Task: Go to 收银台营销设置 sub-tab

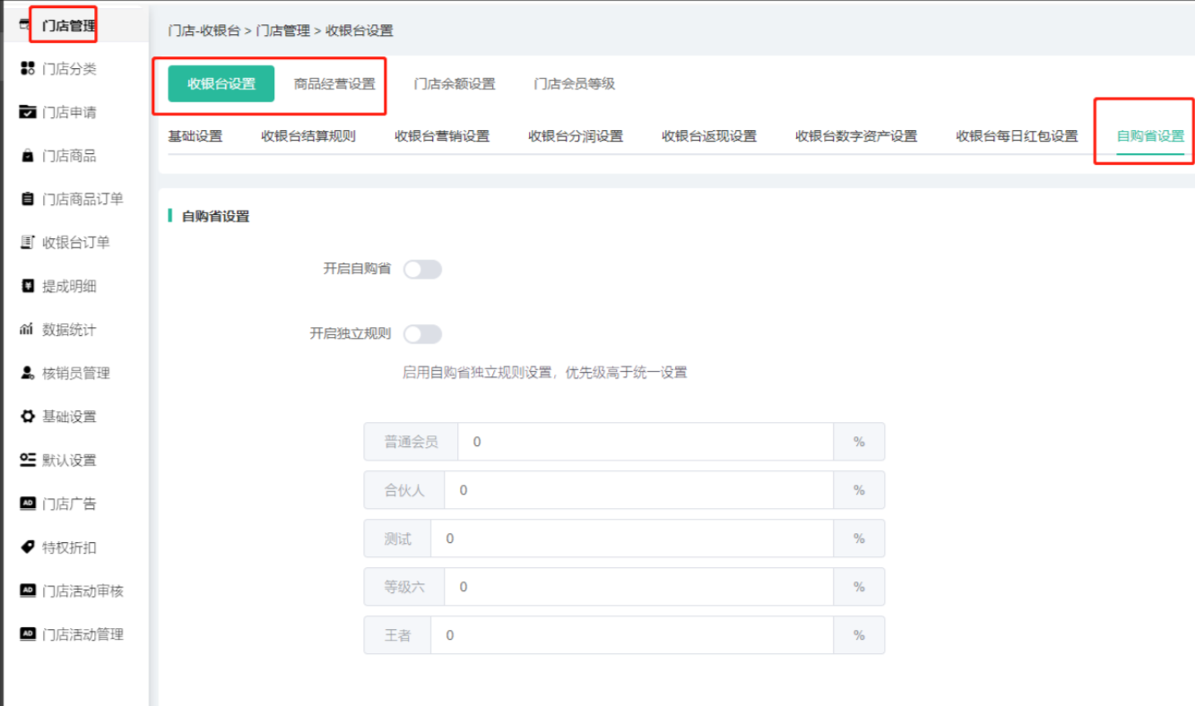Action: 442,136
